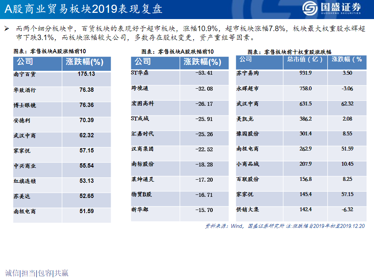Click the value 76.38
This screenshot has height=280, width=374.
pos(86,90)
